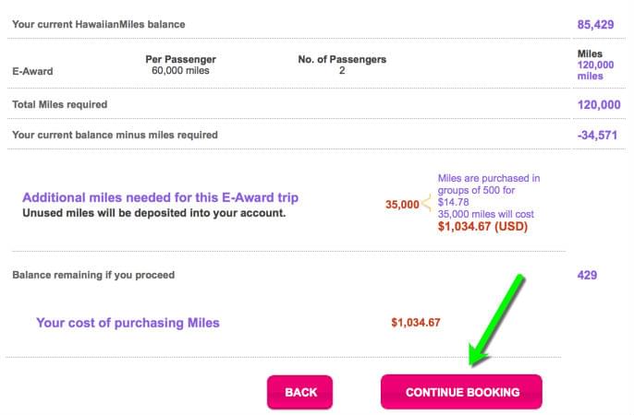Click the 'Per Passenger' column header
The width and height of the screenshot is (634, 415).
click(x=180, y=59)
